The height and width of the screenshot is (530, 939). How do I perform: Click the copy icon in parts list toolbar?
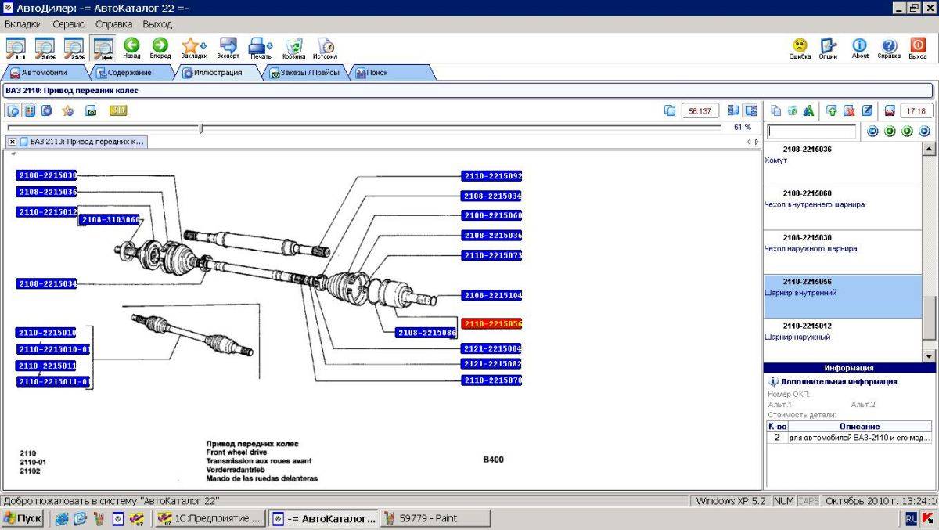776,110
